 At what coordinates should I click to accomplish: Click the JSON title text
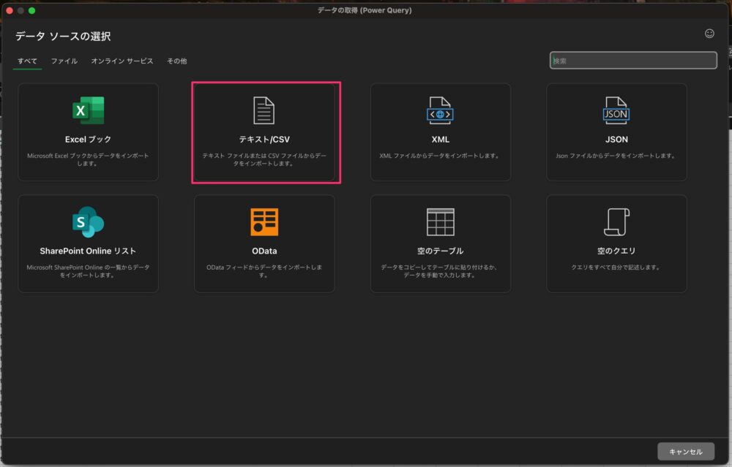(616, 140)
